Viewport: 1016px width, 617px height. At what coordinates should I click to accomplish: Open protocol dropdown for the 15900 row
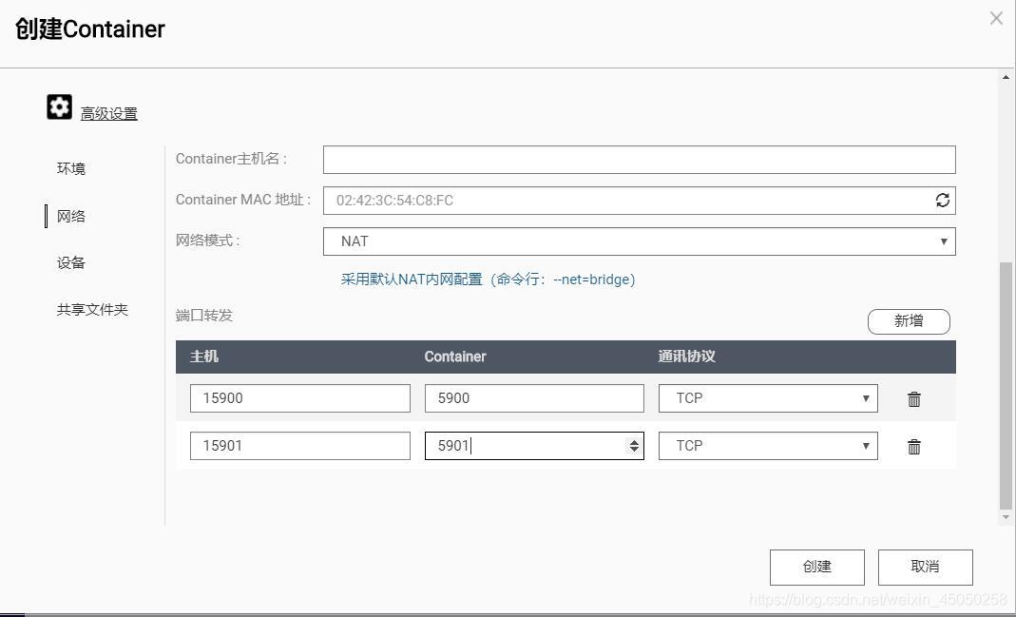click(768, 398)
